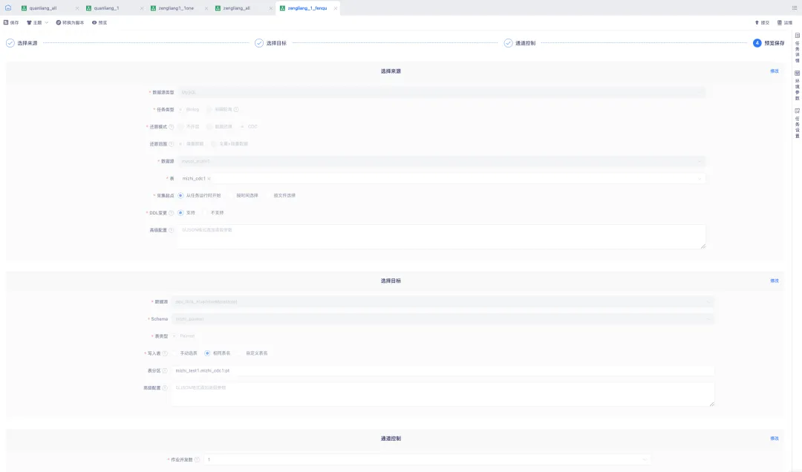Open the 环境参数 side panel icon
This screenshot has height=472, width=802.
(x=797, y=73)
